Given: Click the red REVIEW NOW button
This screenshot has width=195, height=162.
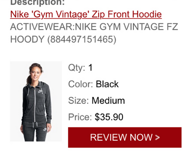Looking at the screenshot, I should (x=125, y=138).
